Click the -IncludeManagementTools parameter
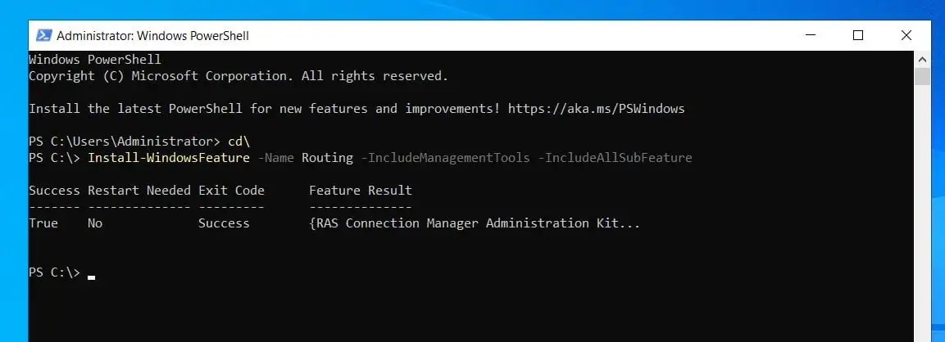The width and height of the screenshot is (945, 342). [x=445, y=158]
